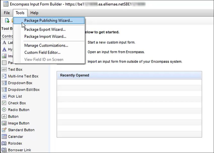Select the Pick List control icon
The image size is (214, 153).
pyautogui.click(x=4, y=96)
